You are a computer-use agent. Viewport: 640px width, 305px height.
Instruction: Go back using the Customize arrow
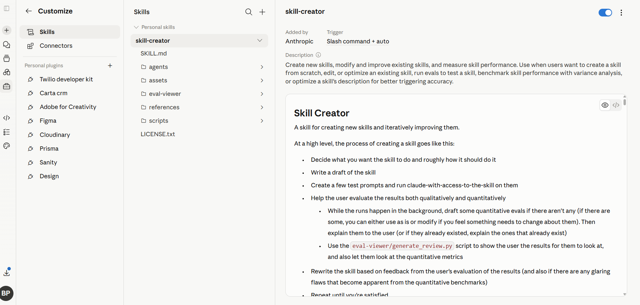point(29,11)
